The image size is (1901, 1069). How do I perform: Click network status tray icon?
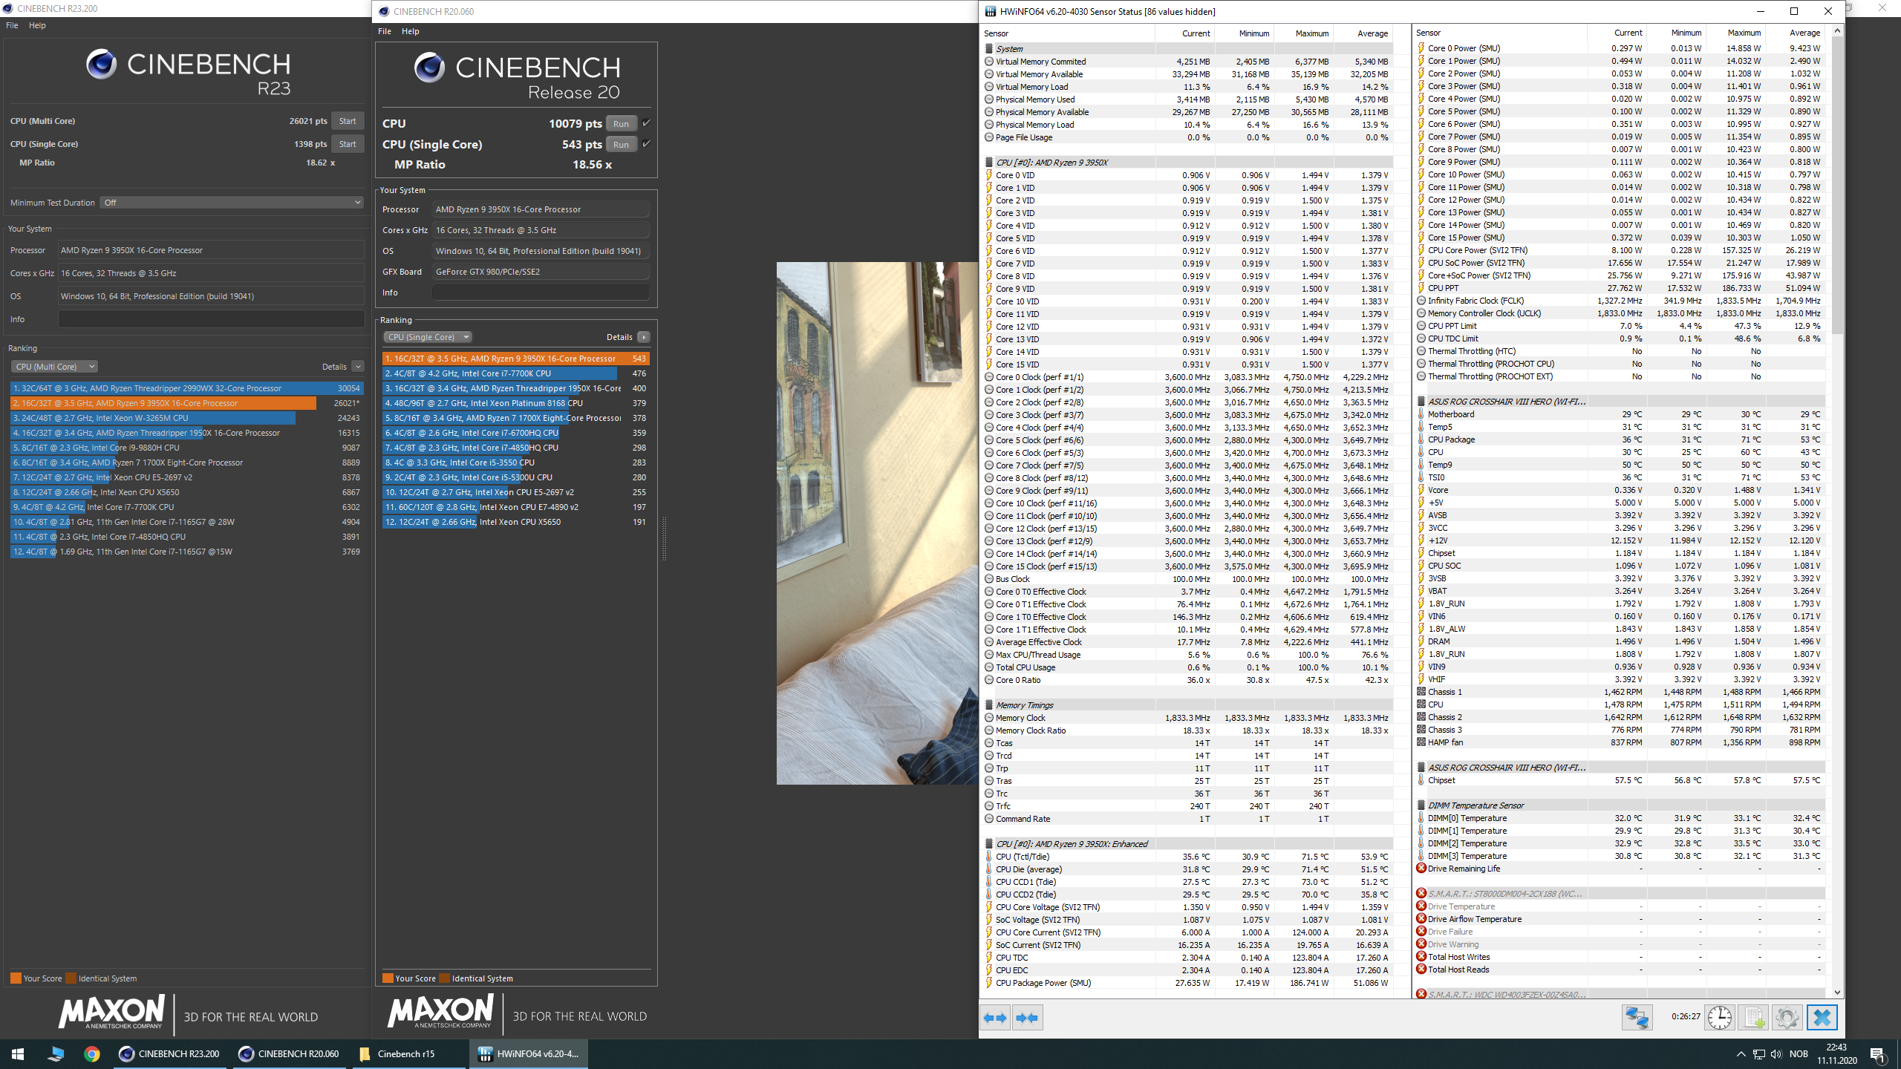coord(1758,1054)
